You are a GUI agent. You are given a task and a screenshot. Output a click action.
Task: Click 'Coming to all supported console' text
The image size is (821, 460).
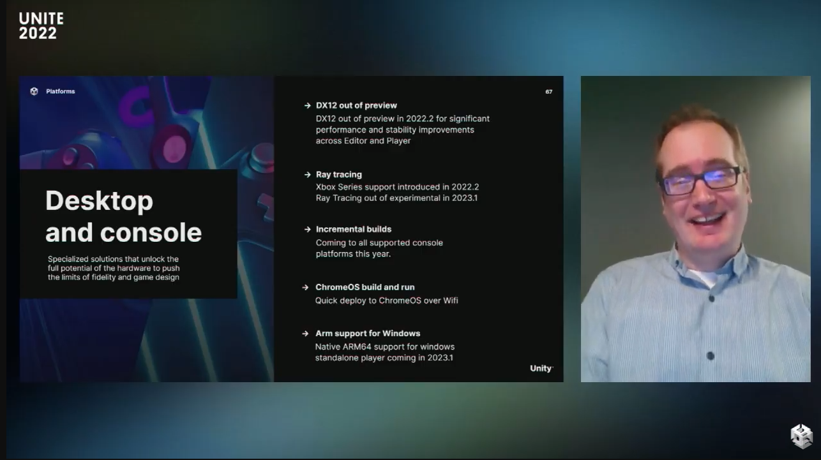point(379,242)
